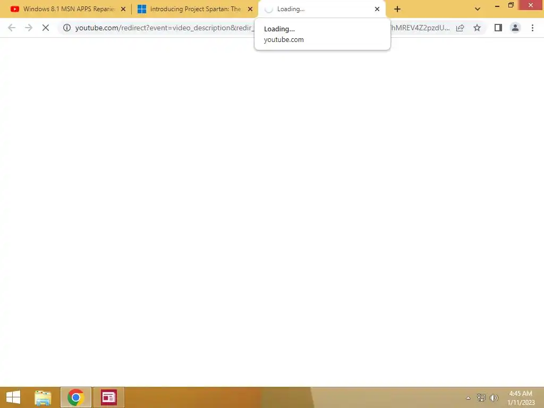This screenshot has width=544, height=408.
Task: Open the volume tray icon
Action: [x=494, y=397]
